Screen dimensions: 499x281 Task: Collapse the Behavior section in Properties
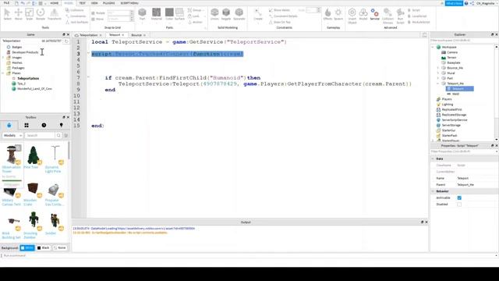click(433, 191)
